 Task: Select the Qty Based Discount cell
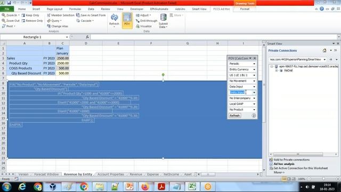[25, 74]
